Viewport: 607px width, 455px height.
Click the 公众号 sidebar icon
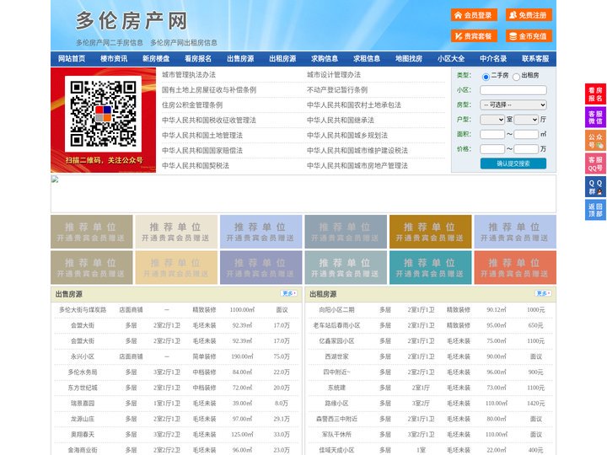[595, 141]
